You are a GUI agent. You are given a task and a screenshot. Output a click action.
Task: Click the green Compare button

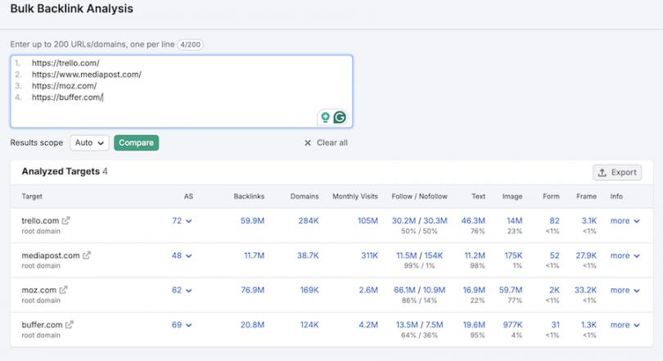tap(136, 143)
